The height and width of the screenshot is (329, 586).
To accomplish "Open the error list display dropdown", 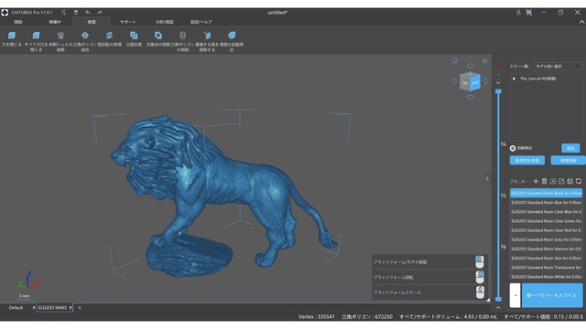I will pos(558,66).
